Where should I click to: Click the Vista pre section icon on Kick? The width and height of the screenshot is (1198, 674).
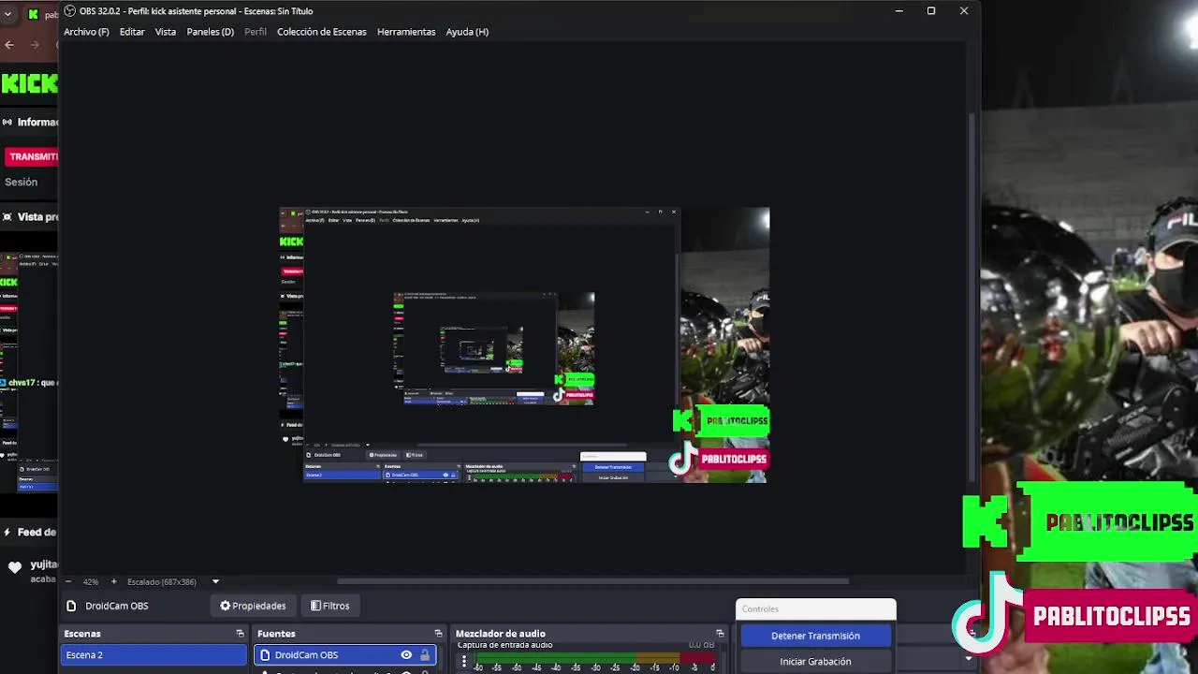click(7, 216)
